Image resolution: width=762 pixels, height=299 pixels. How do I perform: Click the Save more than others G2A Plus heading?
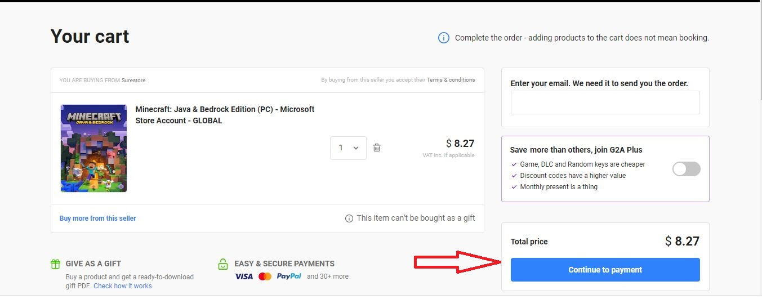[576, 150]
